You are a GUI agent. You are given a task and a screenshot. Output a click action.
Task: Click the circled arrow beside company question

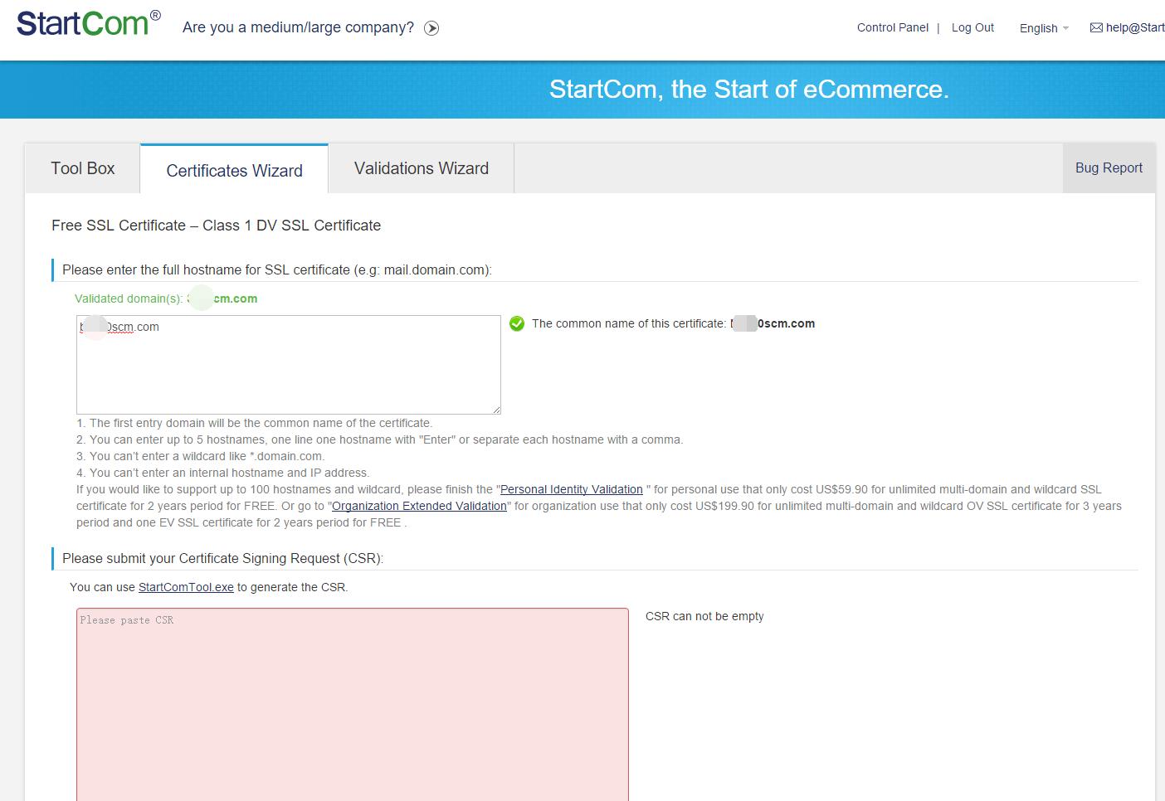point(431,28)
